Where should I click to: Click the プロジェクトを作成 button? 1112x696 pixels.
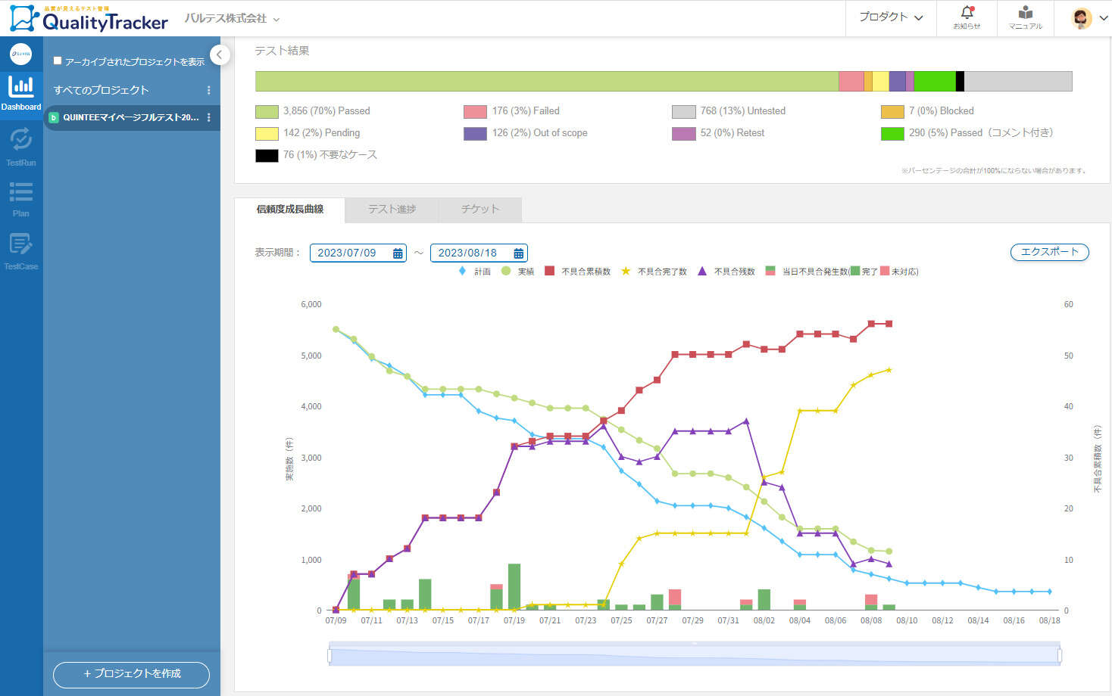point(131,674)
